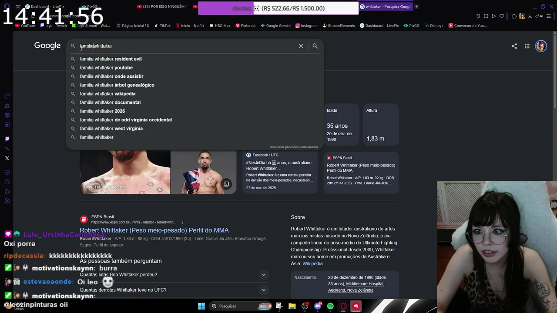Viewport: 557px width, 313px height.
Task: Click the Windows taskbar Pesquisar search box
Action: pyautogui.click(x=241, y=306)
